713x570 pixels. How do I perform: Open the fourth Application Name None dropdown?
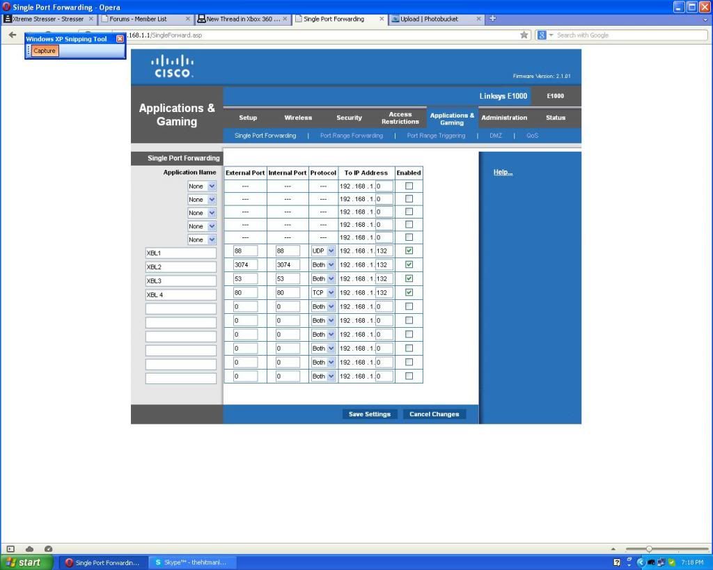[x=202, y=226]
